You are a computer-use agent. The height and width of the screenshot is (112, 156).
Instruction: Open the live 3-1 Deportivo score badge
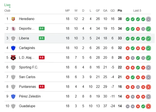(x=42, y=29)
